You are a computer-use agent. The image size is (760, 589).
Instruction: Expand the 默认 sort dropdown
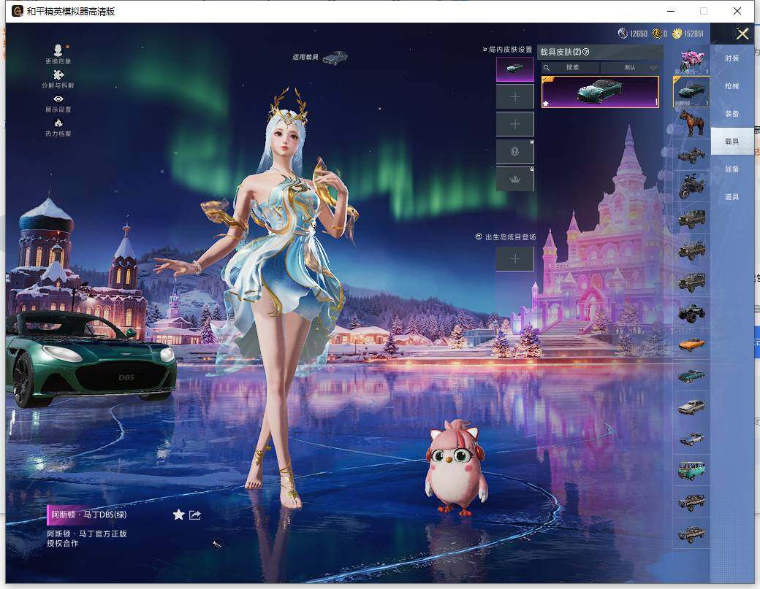pyautogui.click(x=630, y=67)
